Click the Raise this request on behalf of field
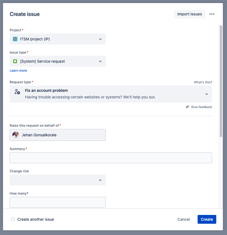227x235 pixels. (58, 135)
